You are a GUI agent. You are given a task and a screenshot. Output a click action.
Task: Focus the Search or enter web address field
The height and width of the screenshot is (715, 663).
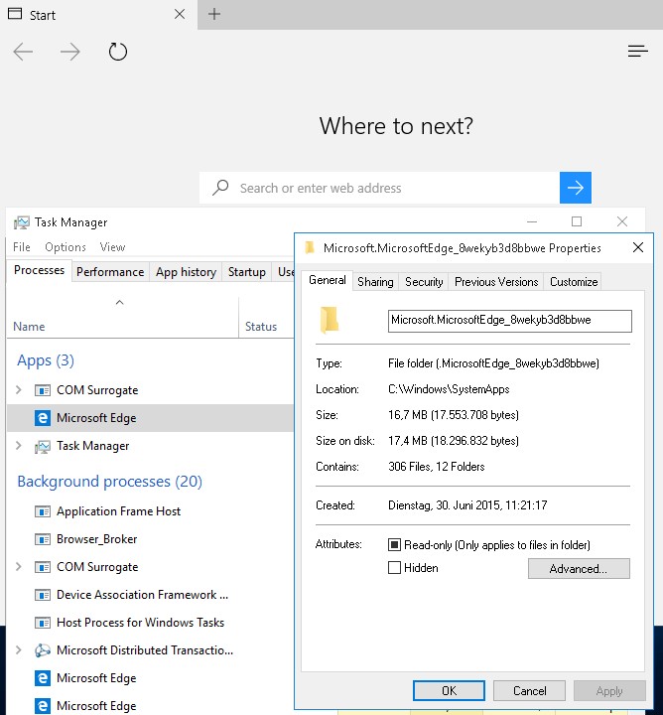[379, 188]
